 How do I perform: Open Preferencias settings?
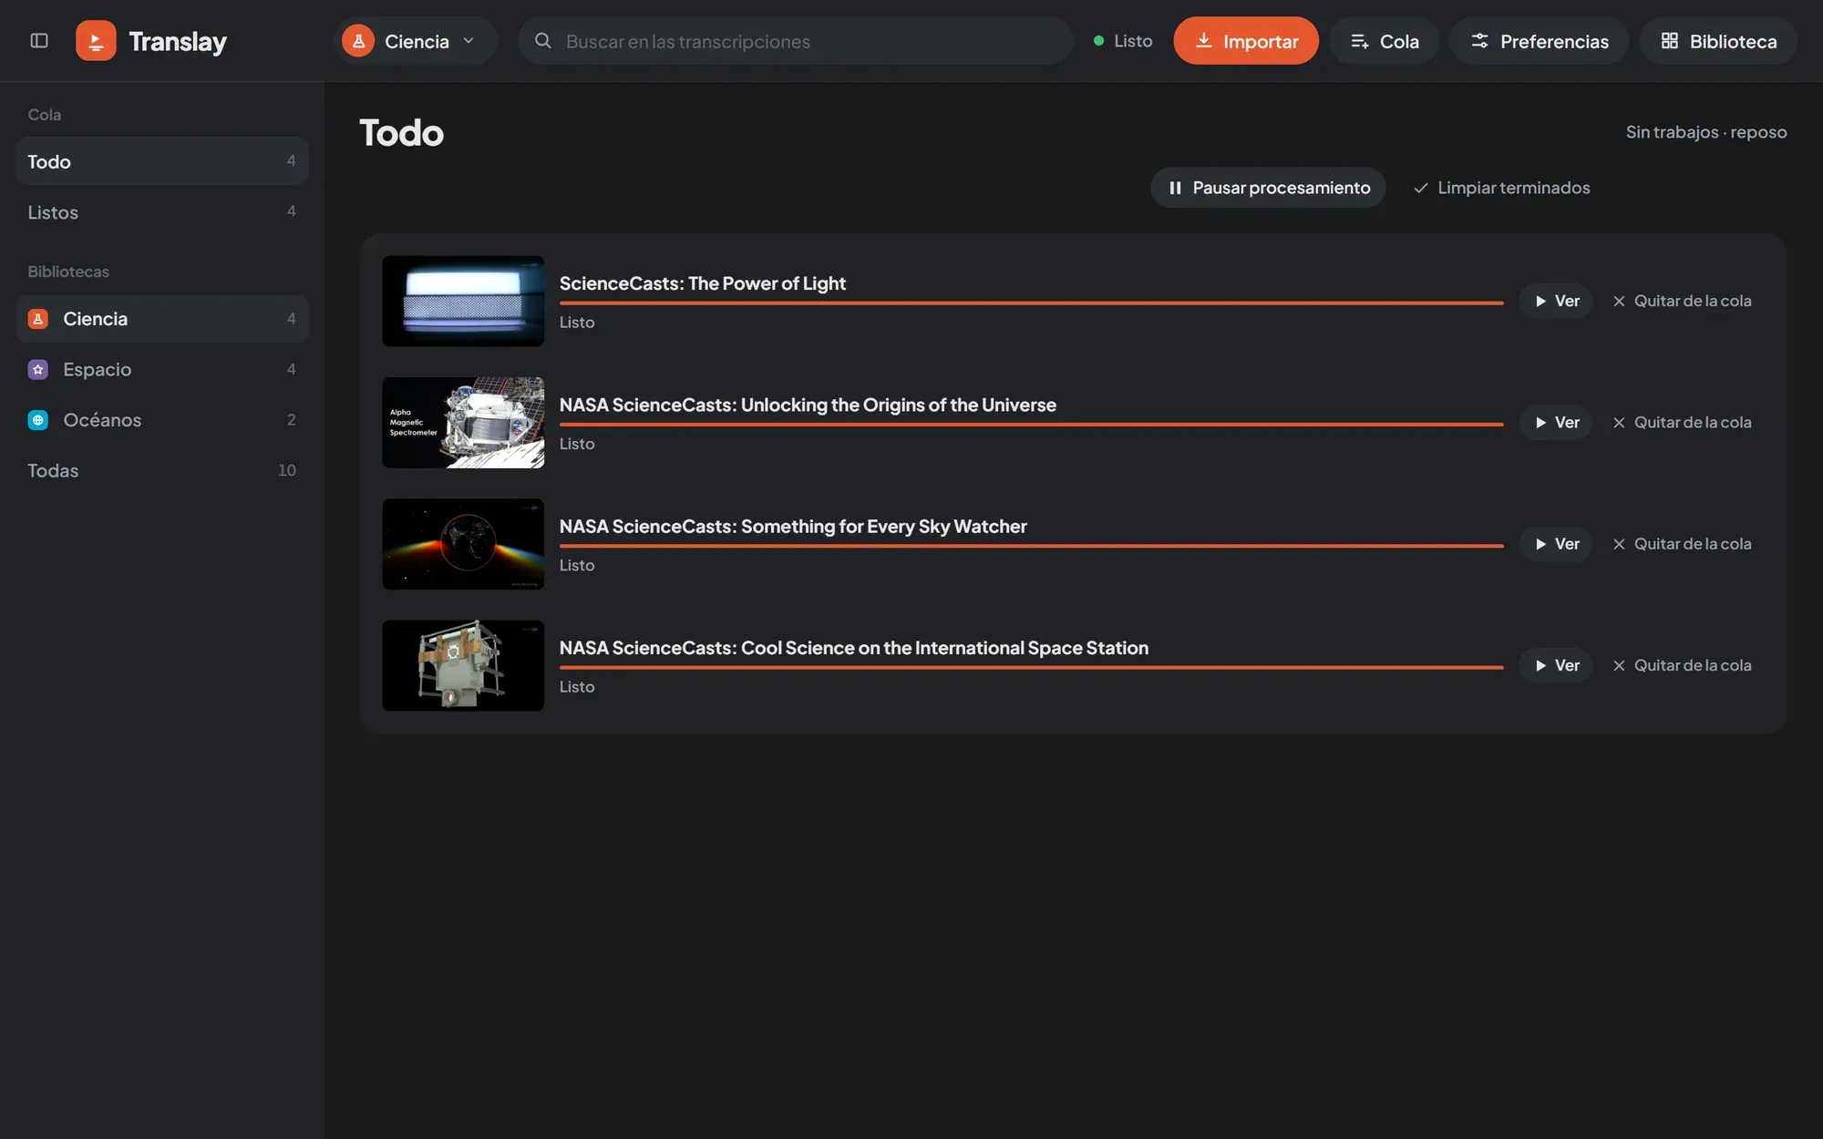click(1539, 41)
